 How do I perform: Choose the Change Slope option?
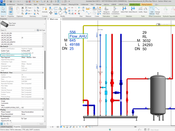pos(157,11)
